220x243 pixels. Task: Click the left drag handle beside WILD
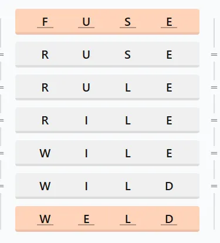[x=2, y=186]
